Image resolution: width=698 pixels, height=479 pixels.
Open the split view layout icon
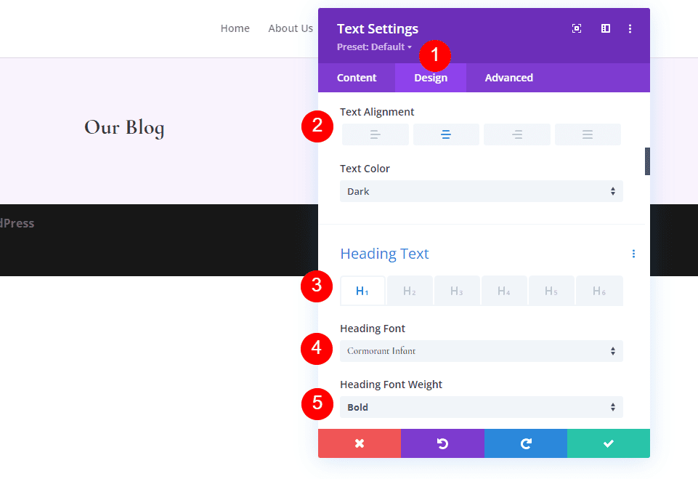[605, 28]
